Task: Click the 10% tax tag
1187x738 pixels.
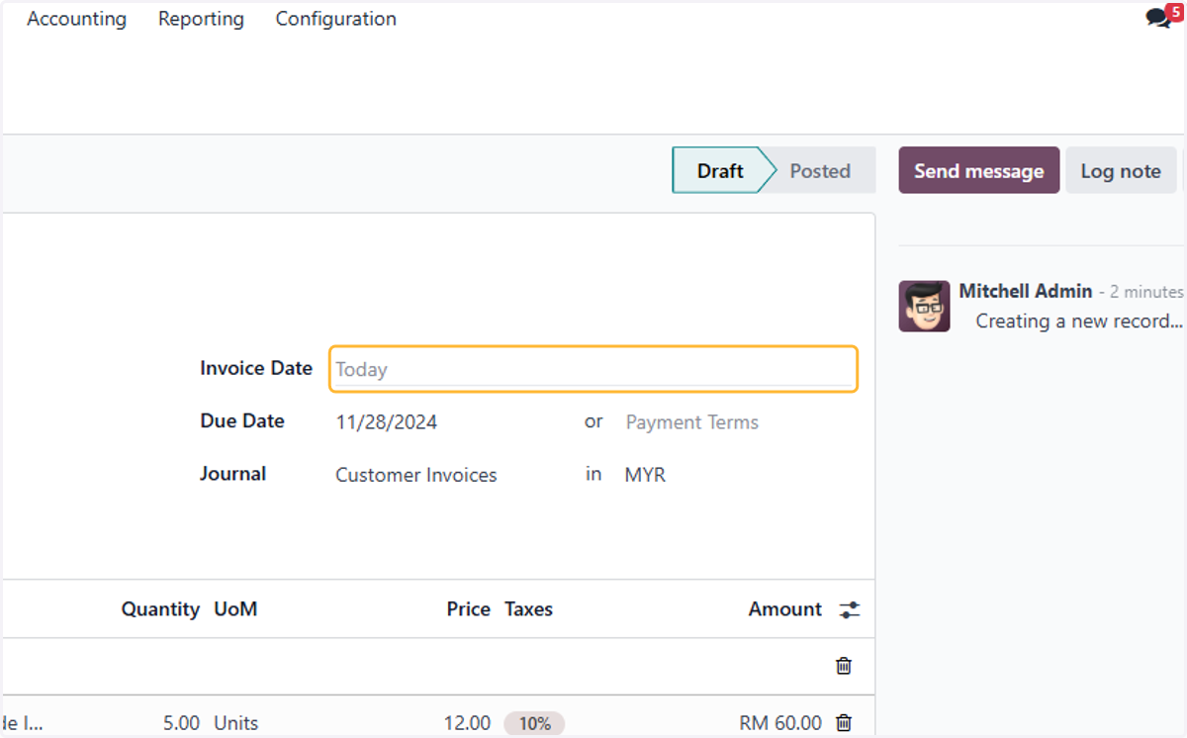Action: [x=534, y=723]
